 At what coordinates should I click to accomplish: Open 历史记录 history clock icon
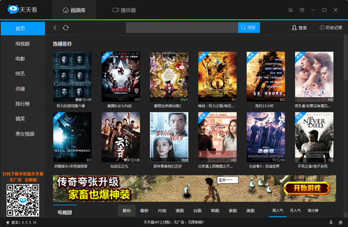322,27
